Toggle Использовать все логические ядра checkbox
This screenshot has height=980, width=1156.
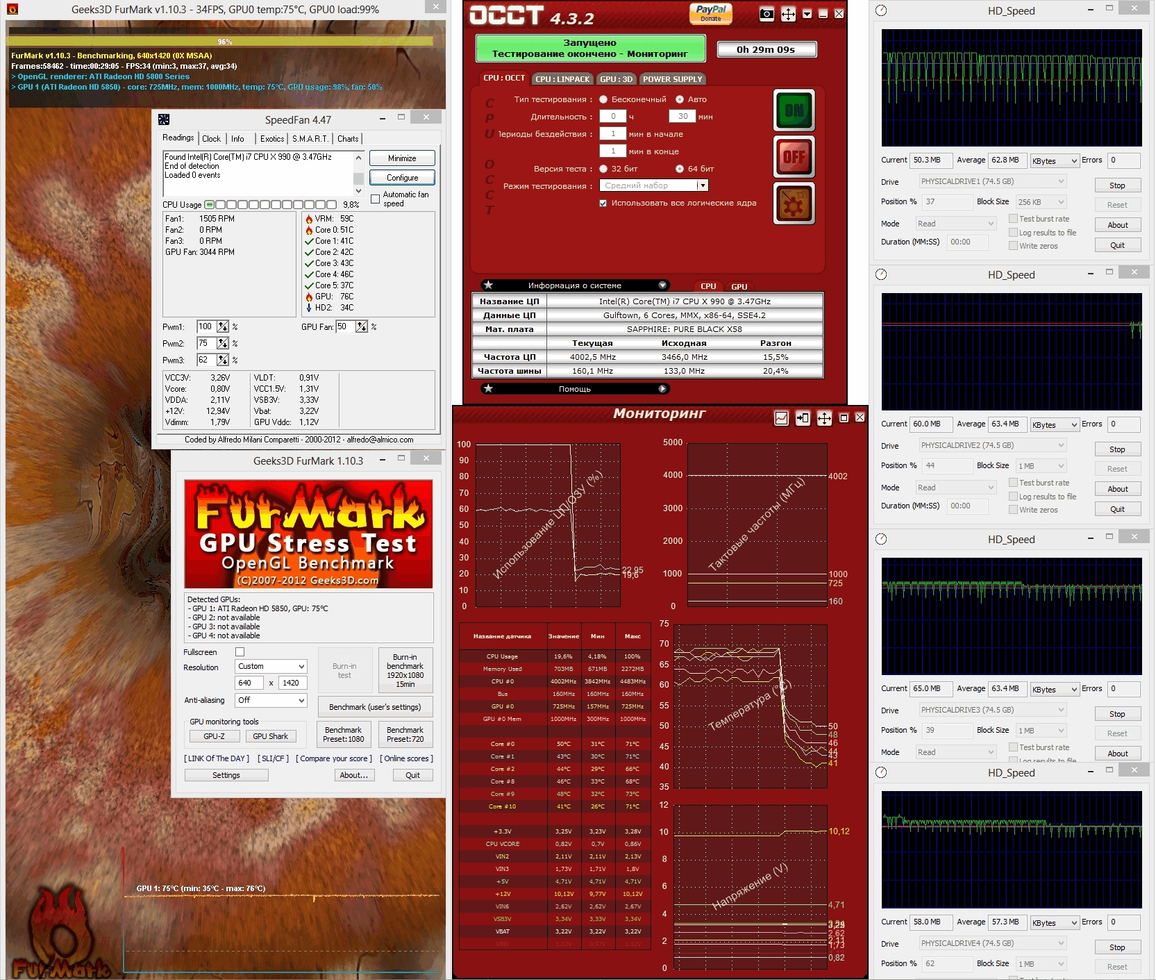click(603, 204)
